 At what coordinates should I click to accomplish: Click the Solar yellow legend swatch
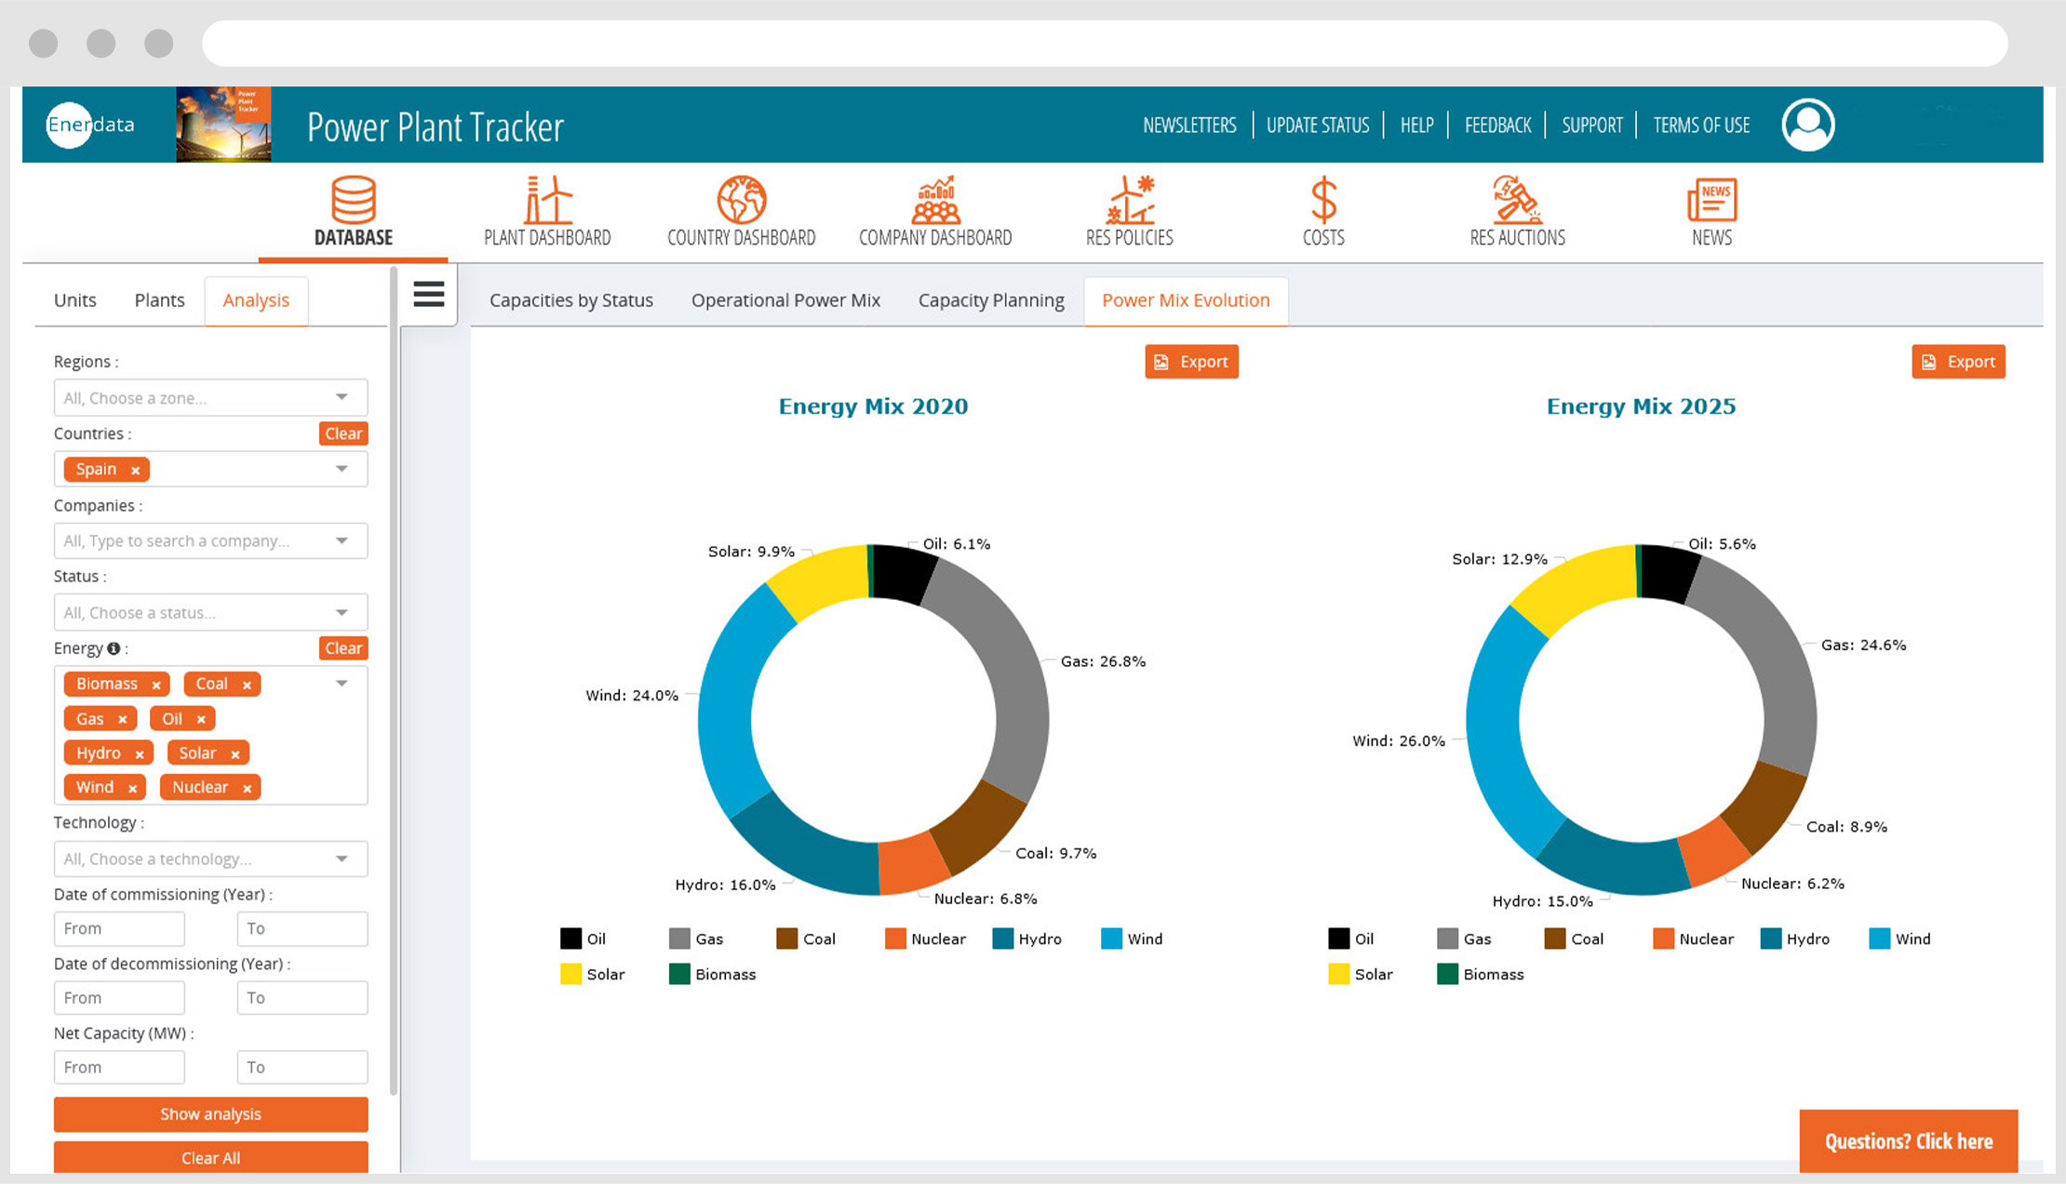(570, 974)
